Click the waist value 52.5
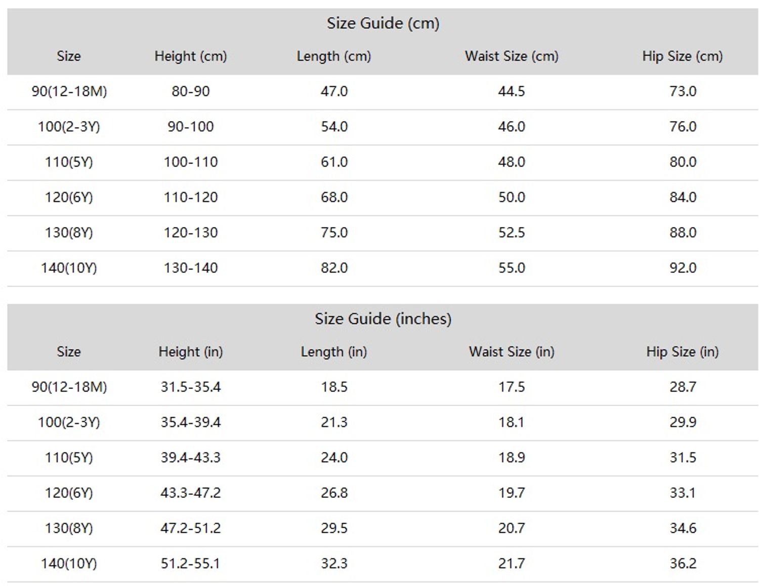Image resolution: width=759 pixels, height=586 pixels. point(512,232)
